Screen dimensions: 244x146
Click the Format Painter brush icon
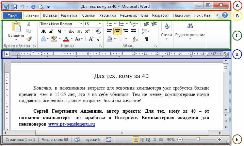click(29, 39)
